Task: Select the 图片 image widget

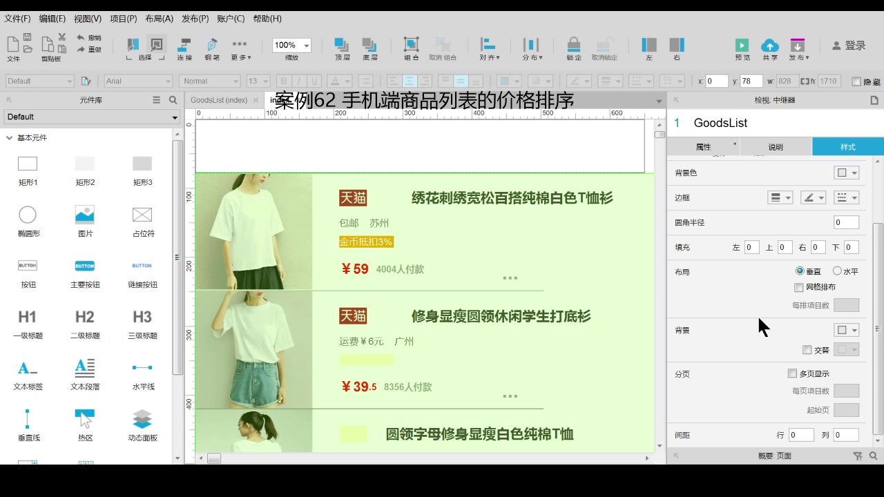Action: click(x=85, y=222)
